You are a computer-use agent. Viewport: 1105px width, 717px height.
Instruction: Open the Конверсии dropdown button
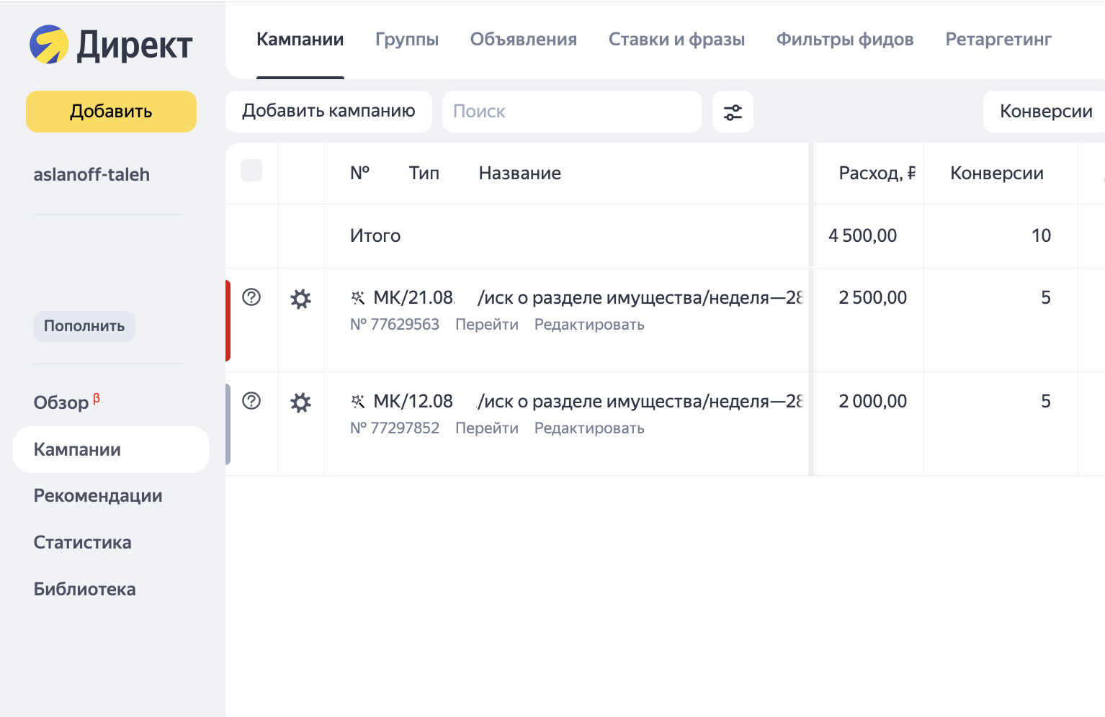coord(1045,112)
